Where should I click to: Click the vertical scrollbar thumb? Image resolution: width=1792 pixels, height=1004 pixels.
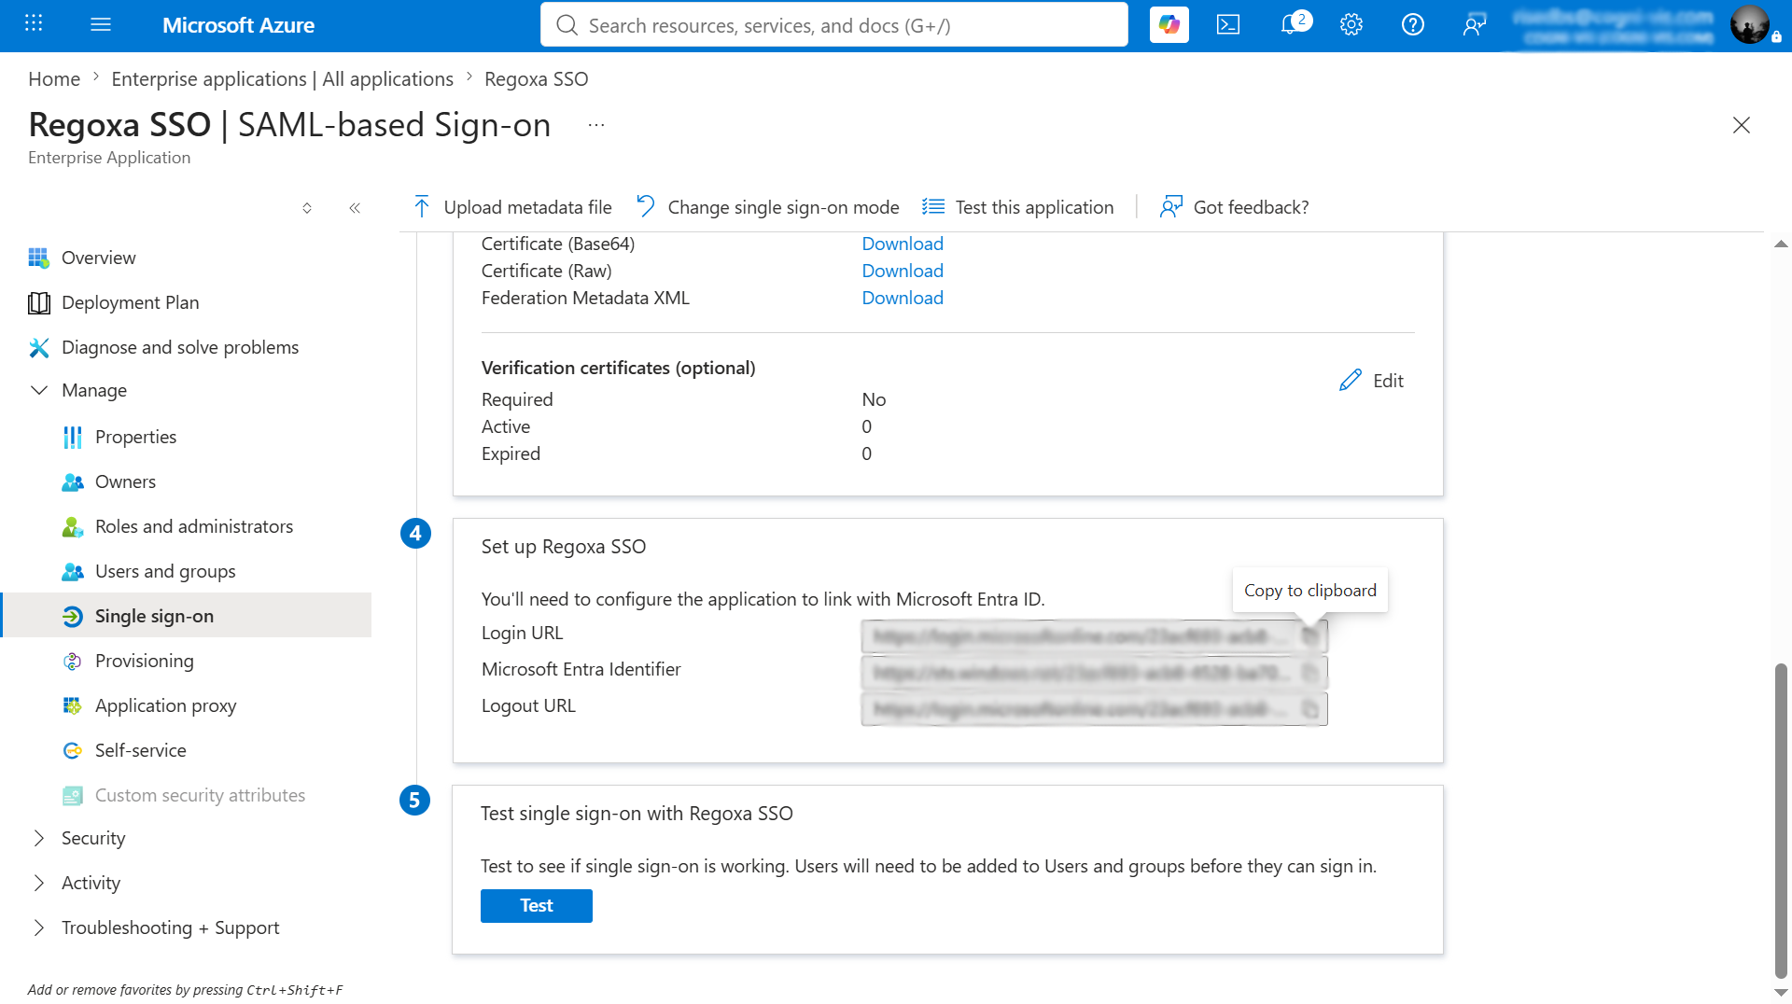coord(1781,821)
